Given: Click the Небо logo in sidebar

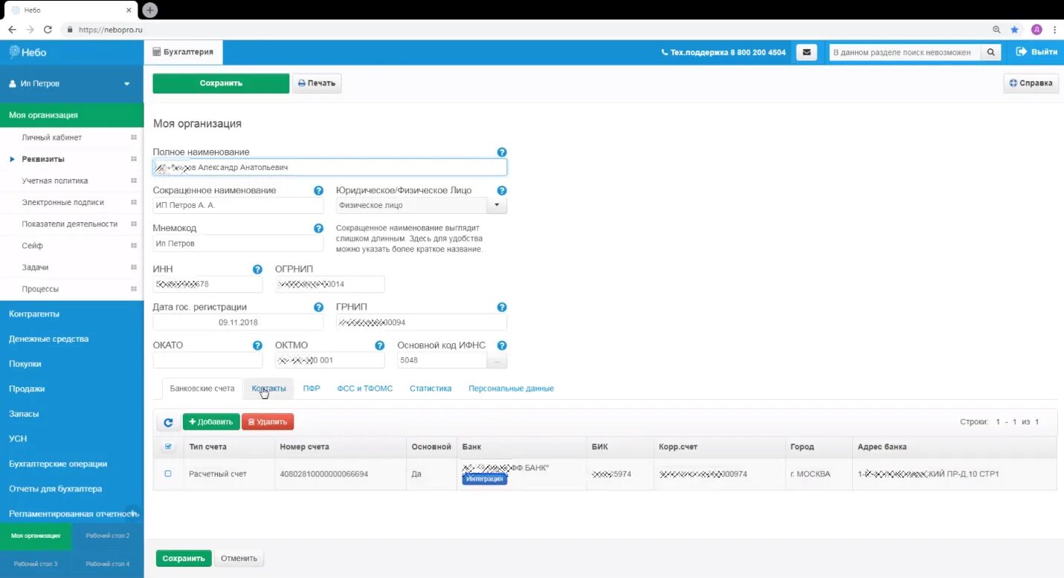Looking at the screenshot, I should point(28,52).
